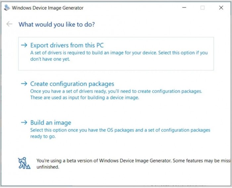
Task: Click the back arrow icon
Action: (9, 24)
